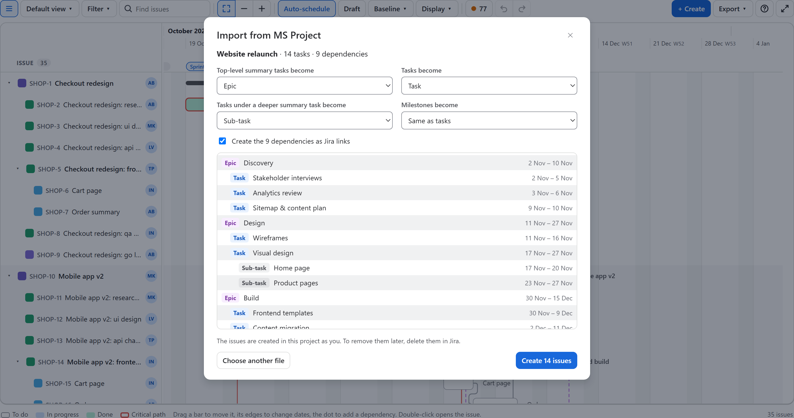Screen dimensions: 794x418
Task: Click the Find issues search field
Action: pos(165,9)
